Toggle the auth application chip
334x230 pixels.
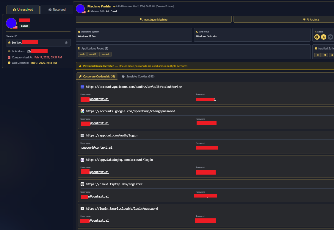coord(82,54)
